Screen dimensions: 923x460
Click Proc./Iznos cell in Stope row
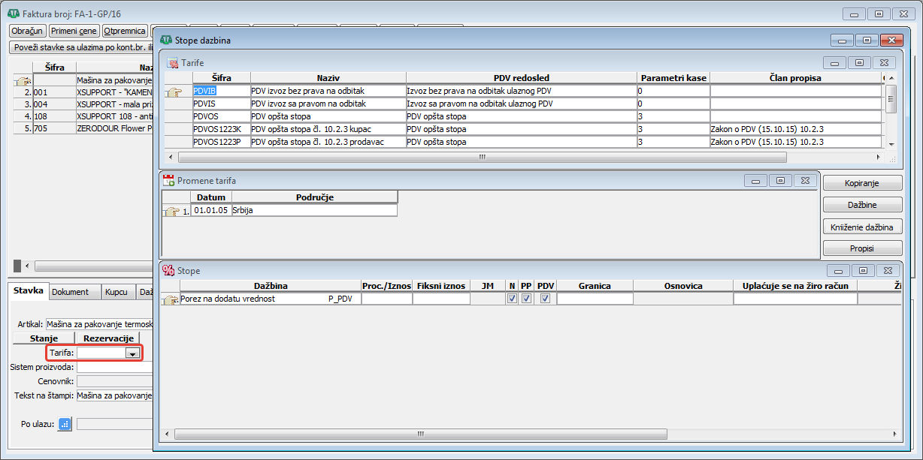(387, 299)
